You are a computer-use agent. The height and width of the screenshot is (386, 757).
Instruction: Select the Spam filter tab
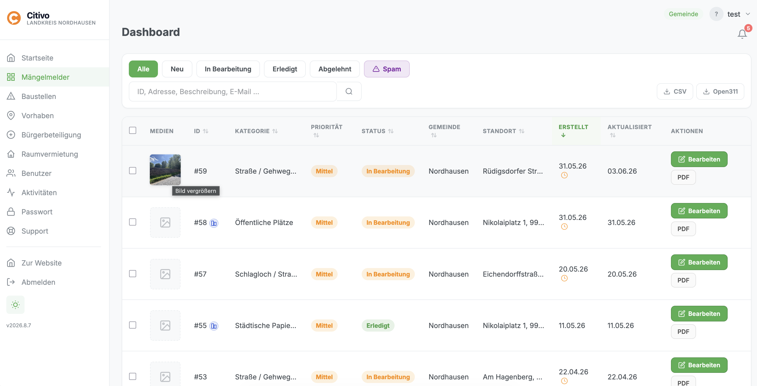(x=387, y=69)
